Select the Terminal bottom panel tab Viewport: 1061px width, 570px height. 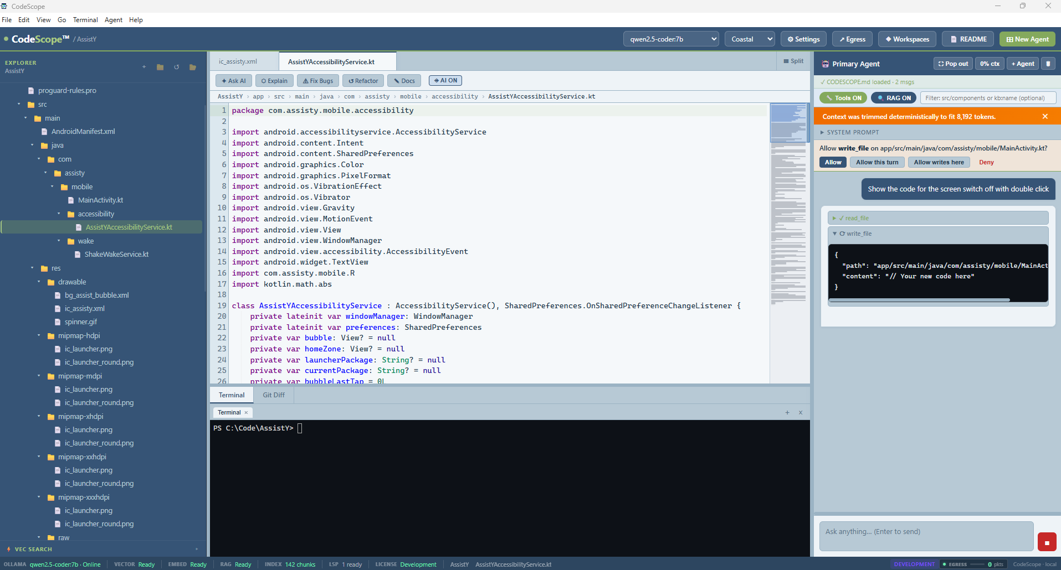[x=232, y=395]
